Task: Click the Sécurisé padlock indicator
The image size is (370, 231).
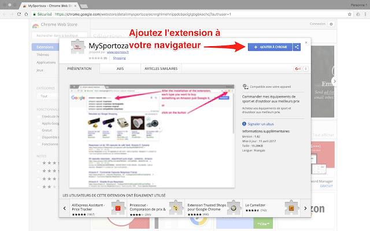Action: pyautogui.click(x=42, y=14)
